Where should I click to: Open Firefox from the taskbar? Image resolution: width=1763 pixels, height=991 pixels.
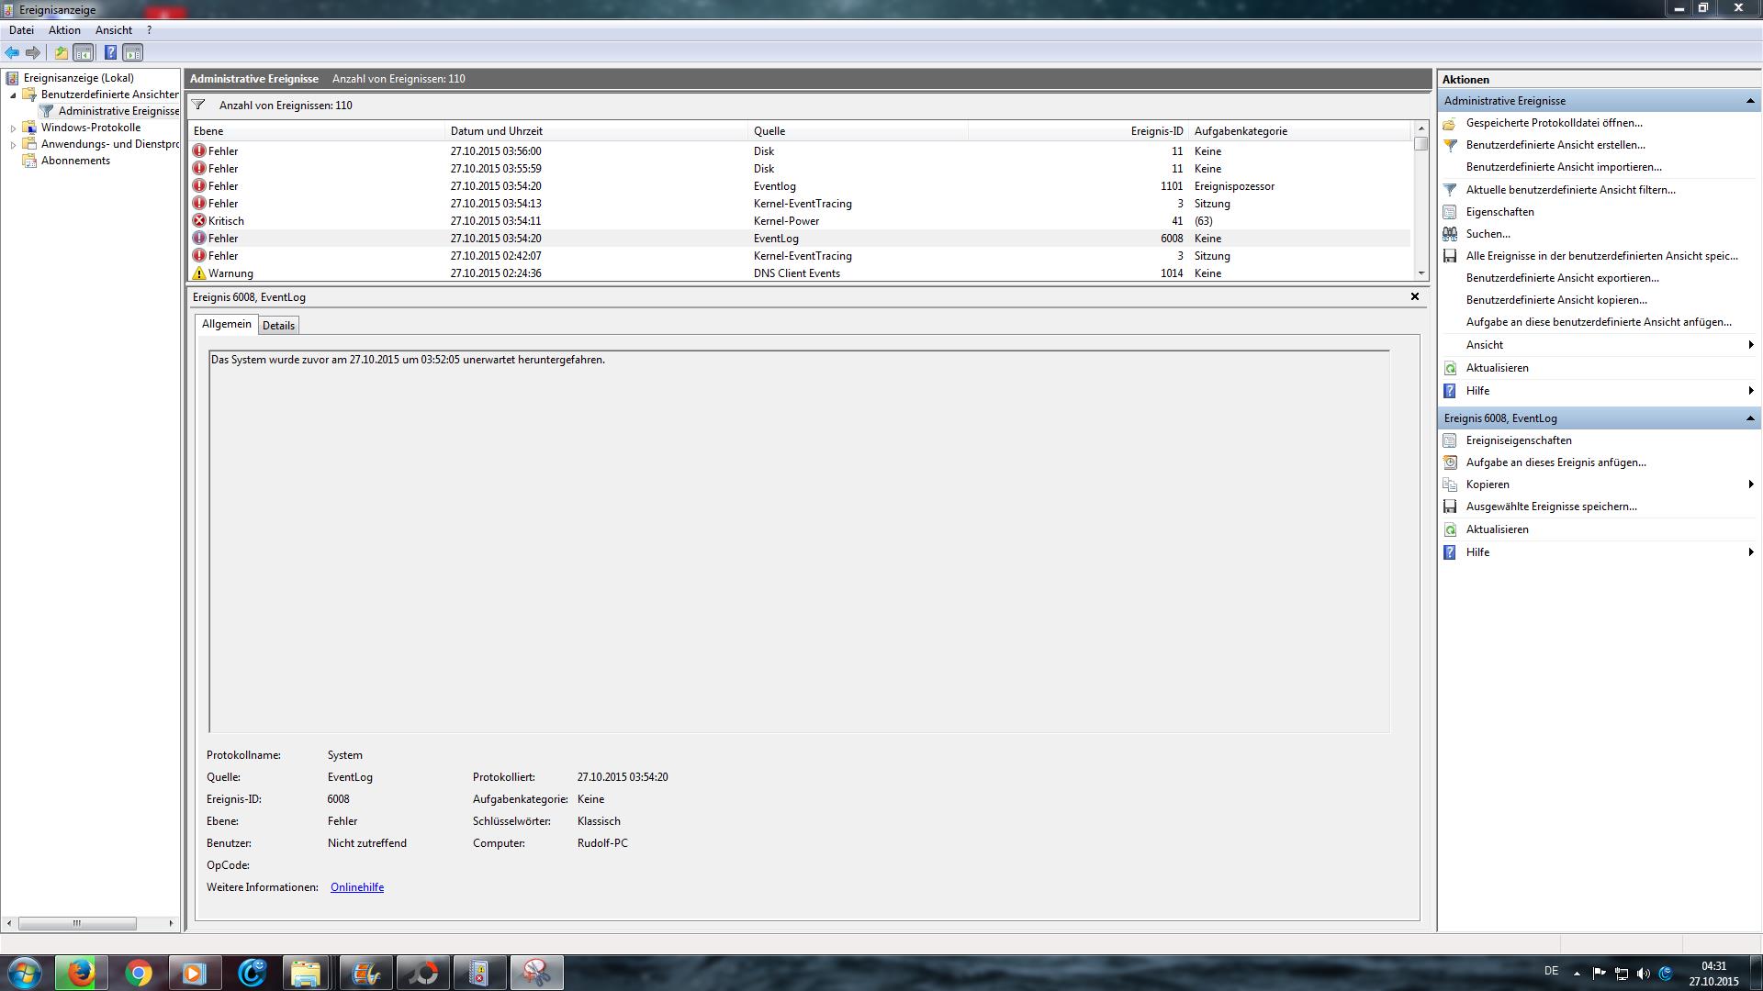(x=81, y=973)
